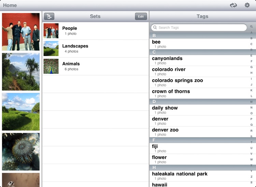The image size is (256, 187).
Task: Select the 'hawaii' tag
Action: [x=200, y=184]
